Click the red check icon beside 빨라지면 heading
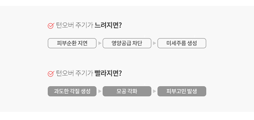 (51, 74)
